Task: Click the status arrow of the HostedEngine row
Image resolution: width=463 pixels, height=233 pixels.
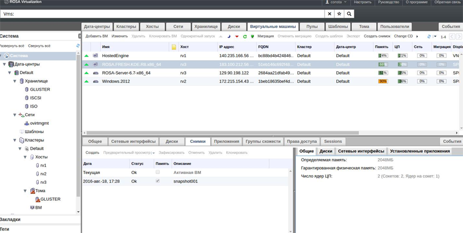Action: (x=86, y=56)
